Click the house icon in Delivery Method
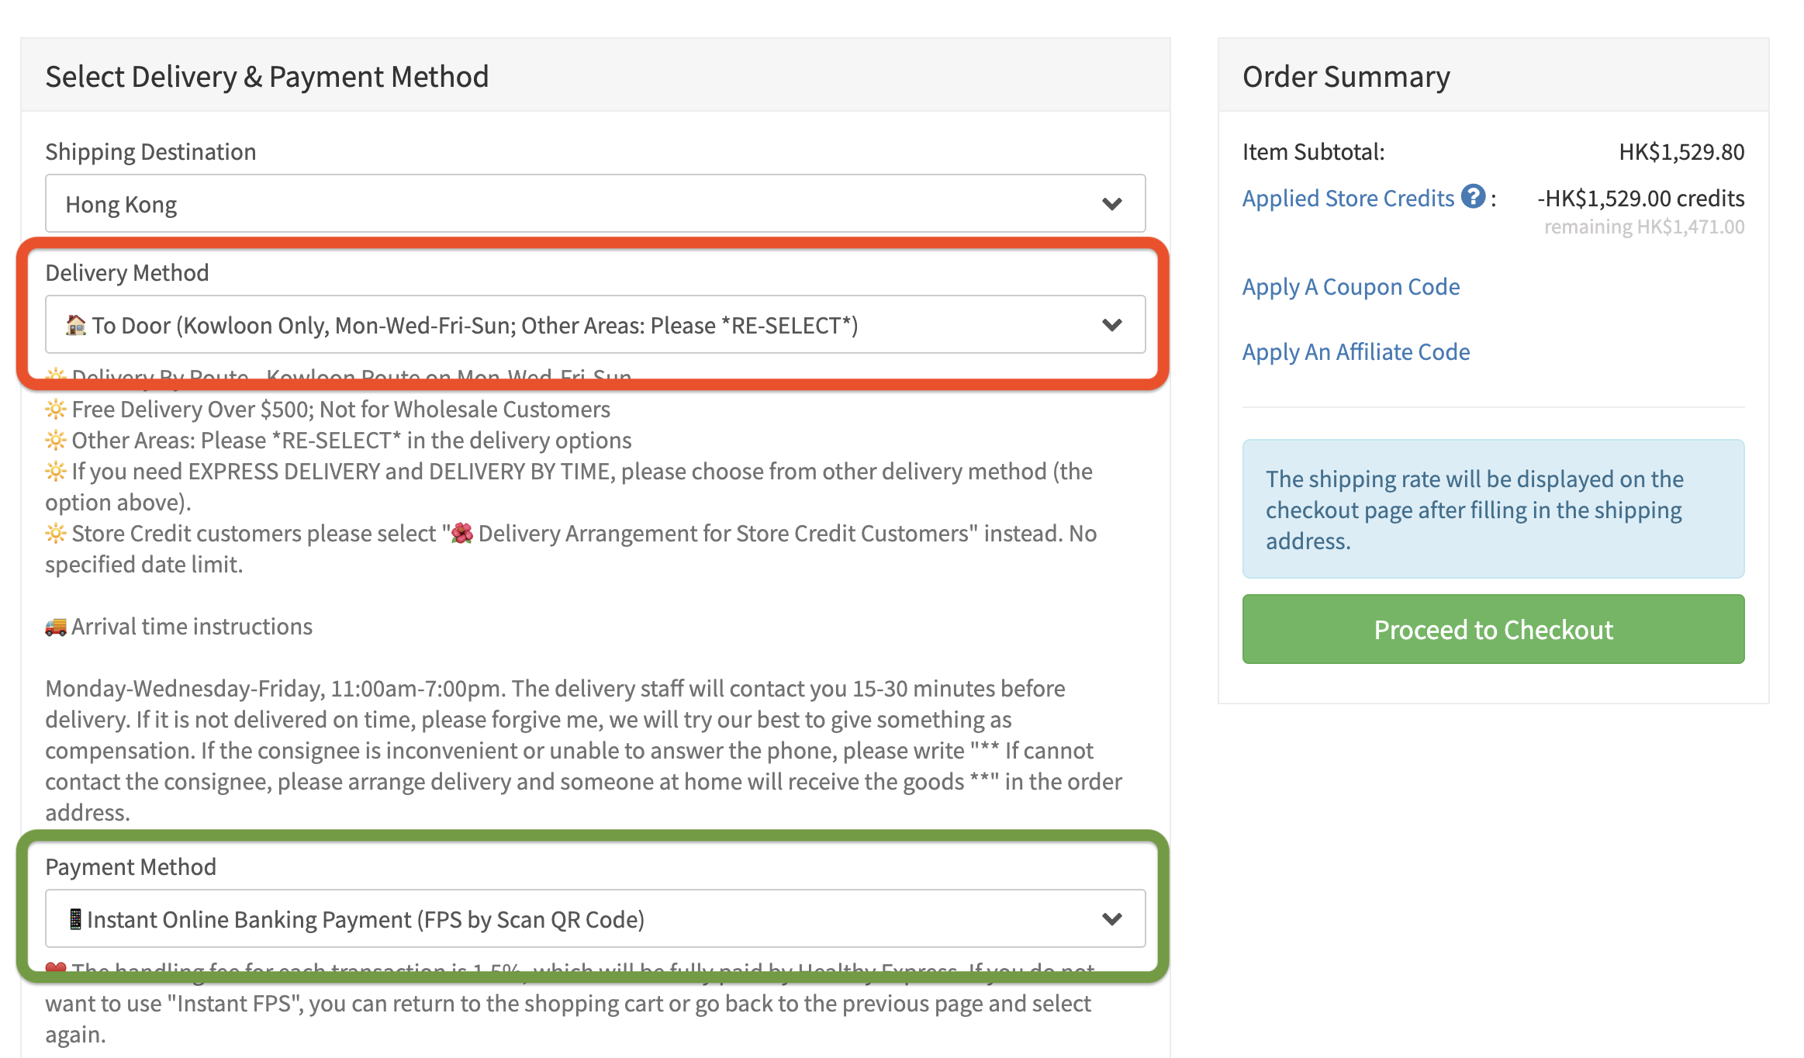The height and width of the screenshot is (1058, 1804). click(x=75, y=325)
